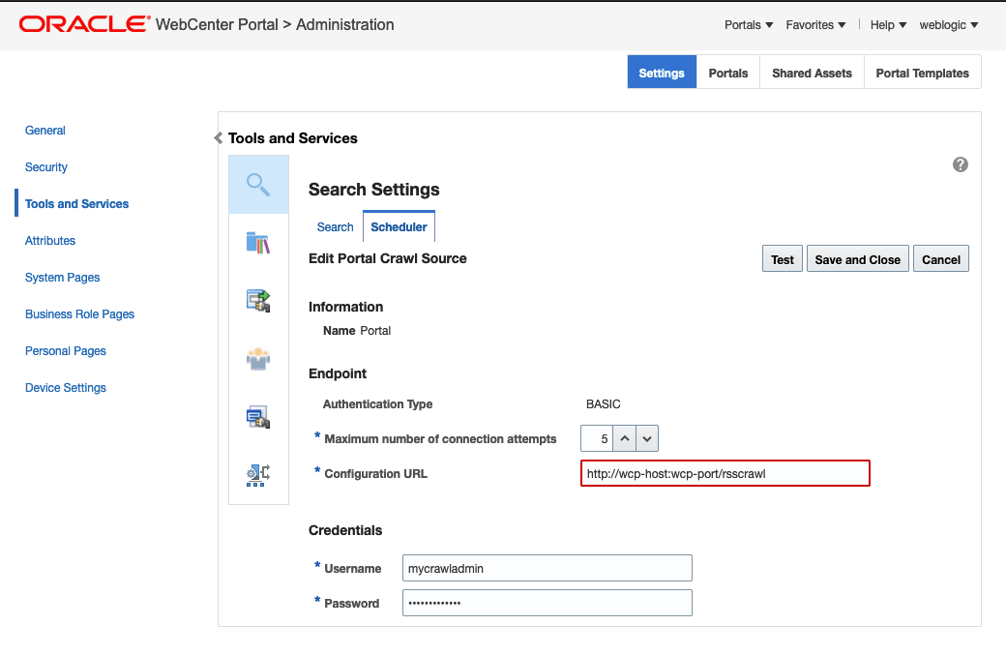Open the Shared Assets tab

812,73
